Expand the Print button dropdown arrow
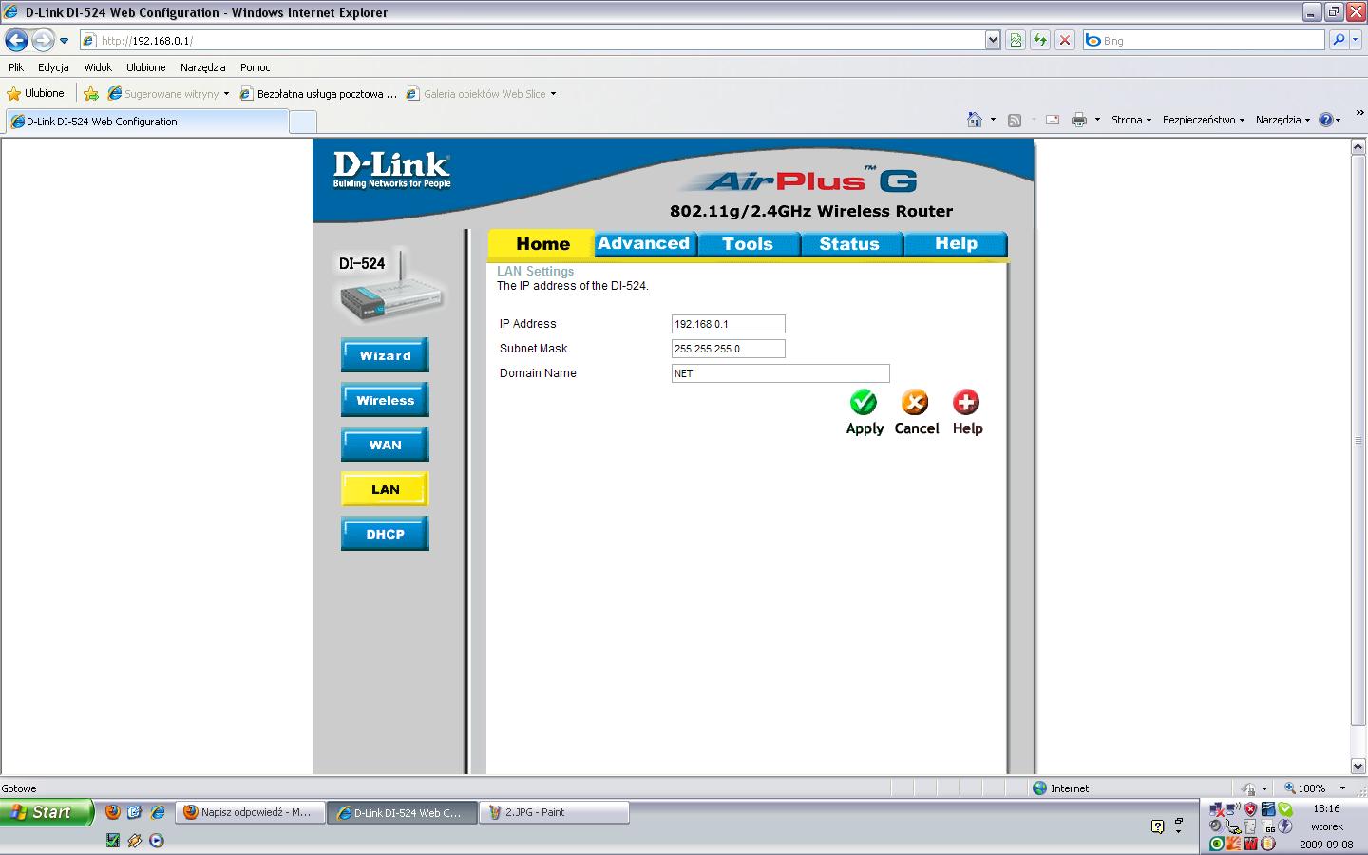The height and width of the screenshot is (855, 1368). click(x=1097, y=120)
